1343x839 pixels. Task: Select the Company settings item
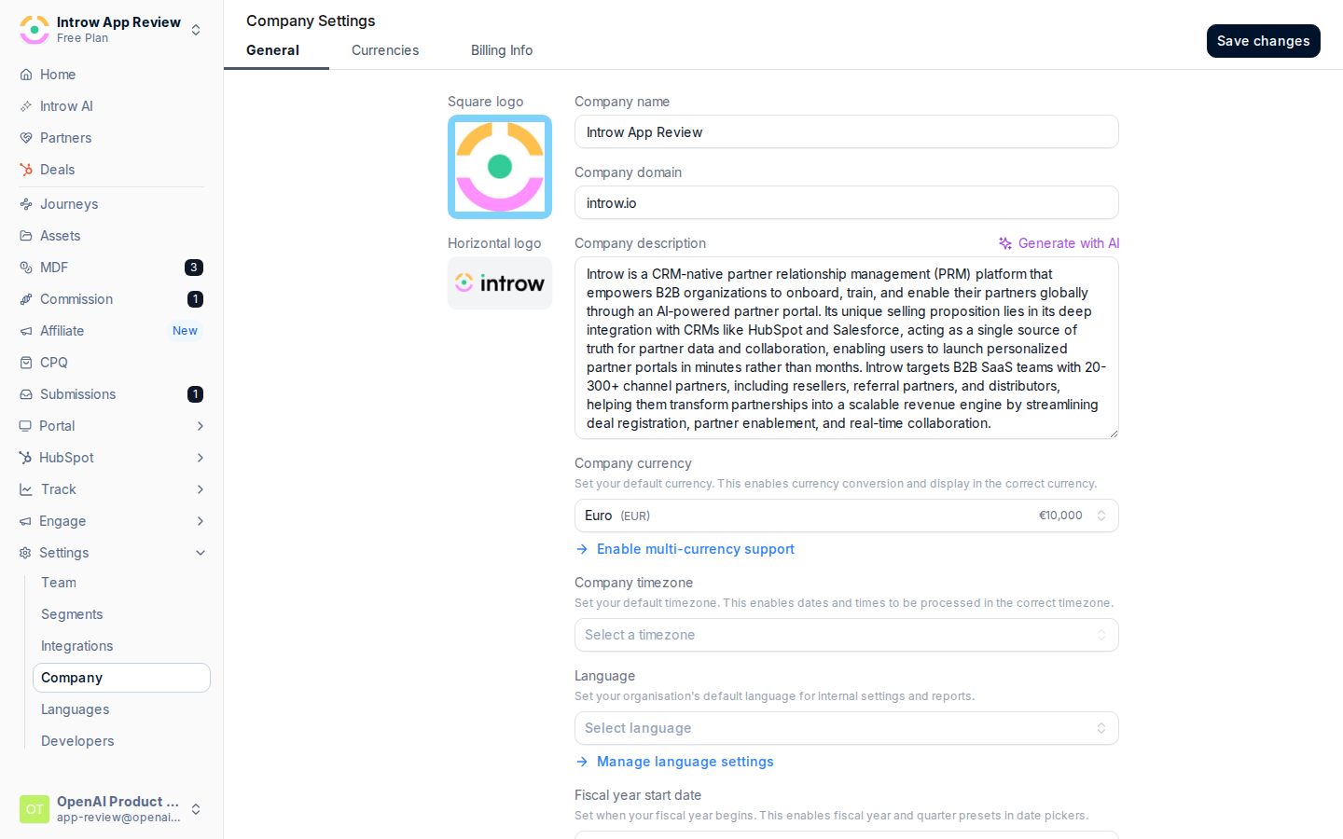coord(121,678)
